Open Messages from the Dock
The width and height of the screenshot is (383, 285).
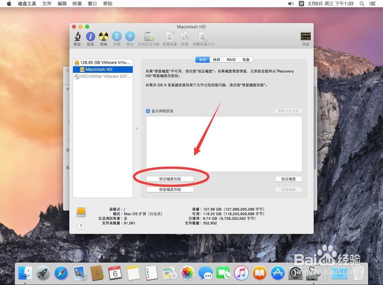click(x=205, y=273)
